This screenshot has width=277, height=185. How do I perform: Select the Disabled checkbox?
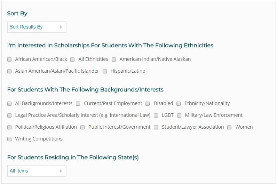148,104
